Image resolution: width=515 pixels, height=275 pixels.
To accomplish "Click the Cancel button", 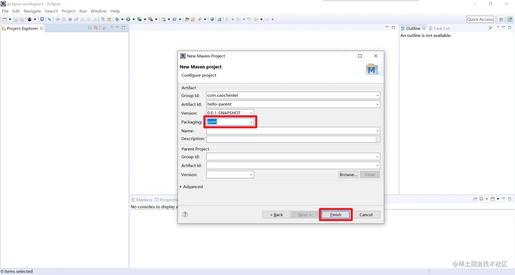I will 366,215.
